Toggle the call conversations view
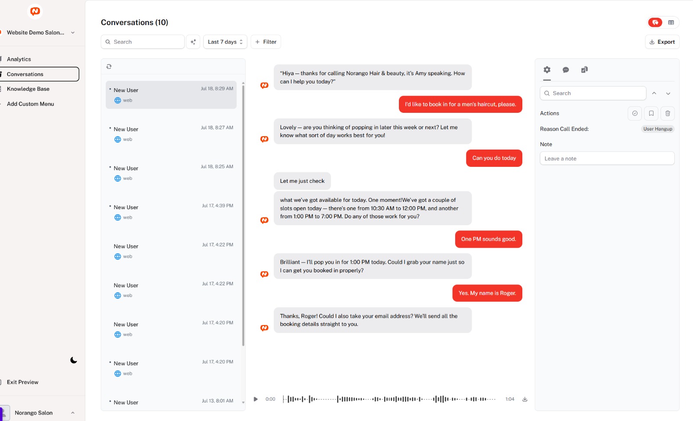The height and width of the screenshot is (421, 693). click(x=654, y=22)
